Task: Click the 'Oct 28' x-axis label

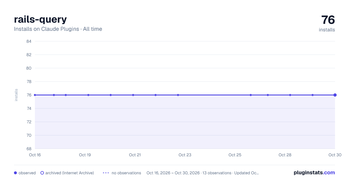Action: (285, 155)
